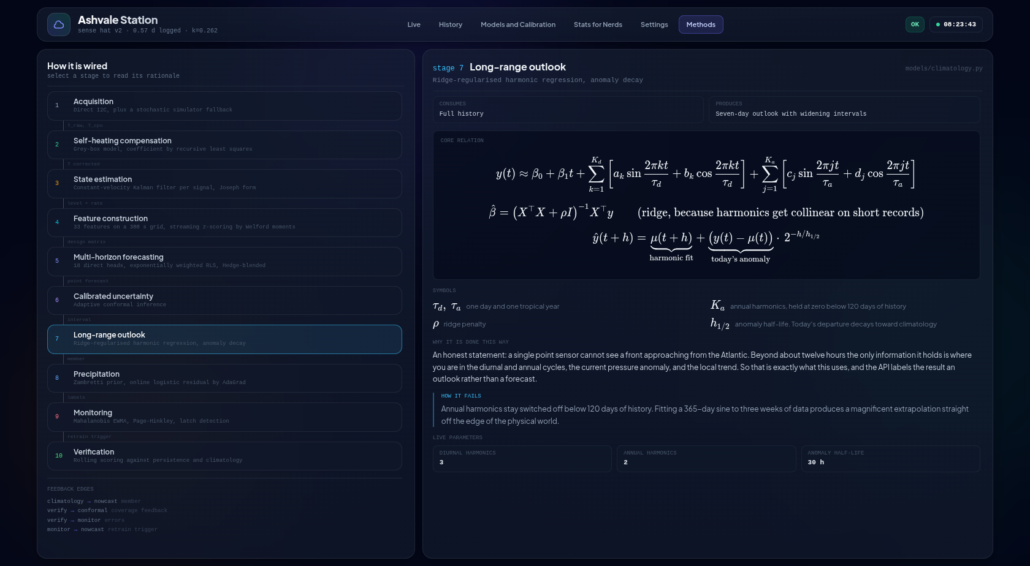Image resolution: width=1030 pixels, height=566 pixels.
Task: Select stage 1 Acquisition
Action: [224, 106]
